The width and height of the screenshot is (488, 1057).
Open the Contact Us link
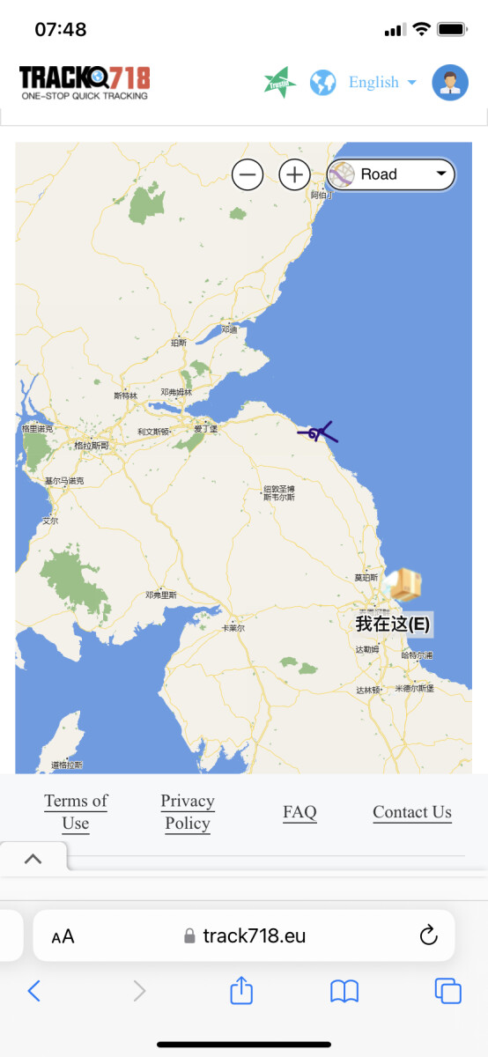pos(412,812)
